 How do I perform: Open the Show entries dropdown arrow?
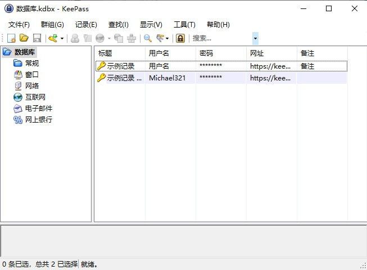167,38
